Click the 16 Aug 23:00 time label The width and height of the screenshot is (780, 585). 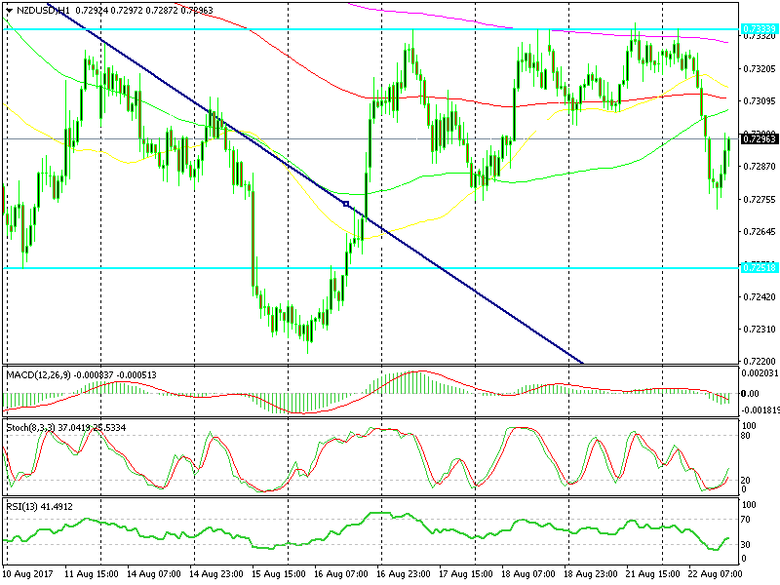(x=404, y=574)
